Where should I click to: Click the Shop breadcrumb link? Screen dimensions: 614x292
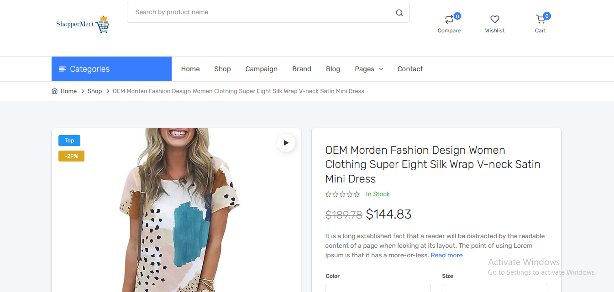click(94, 91)
